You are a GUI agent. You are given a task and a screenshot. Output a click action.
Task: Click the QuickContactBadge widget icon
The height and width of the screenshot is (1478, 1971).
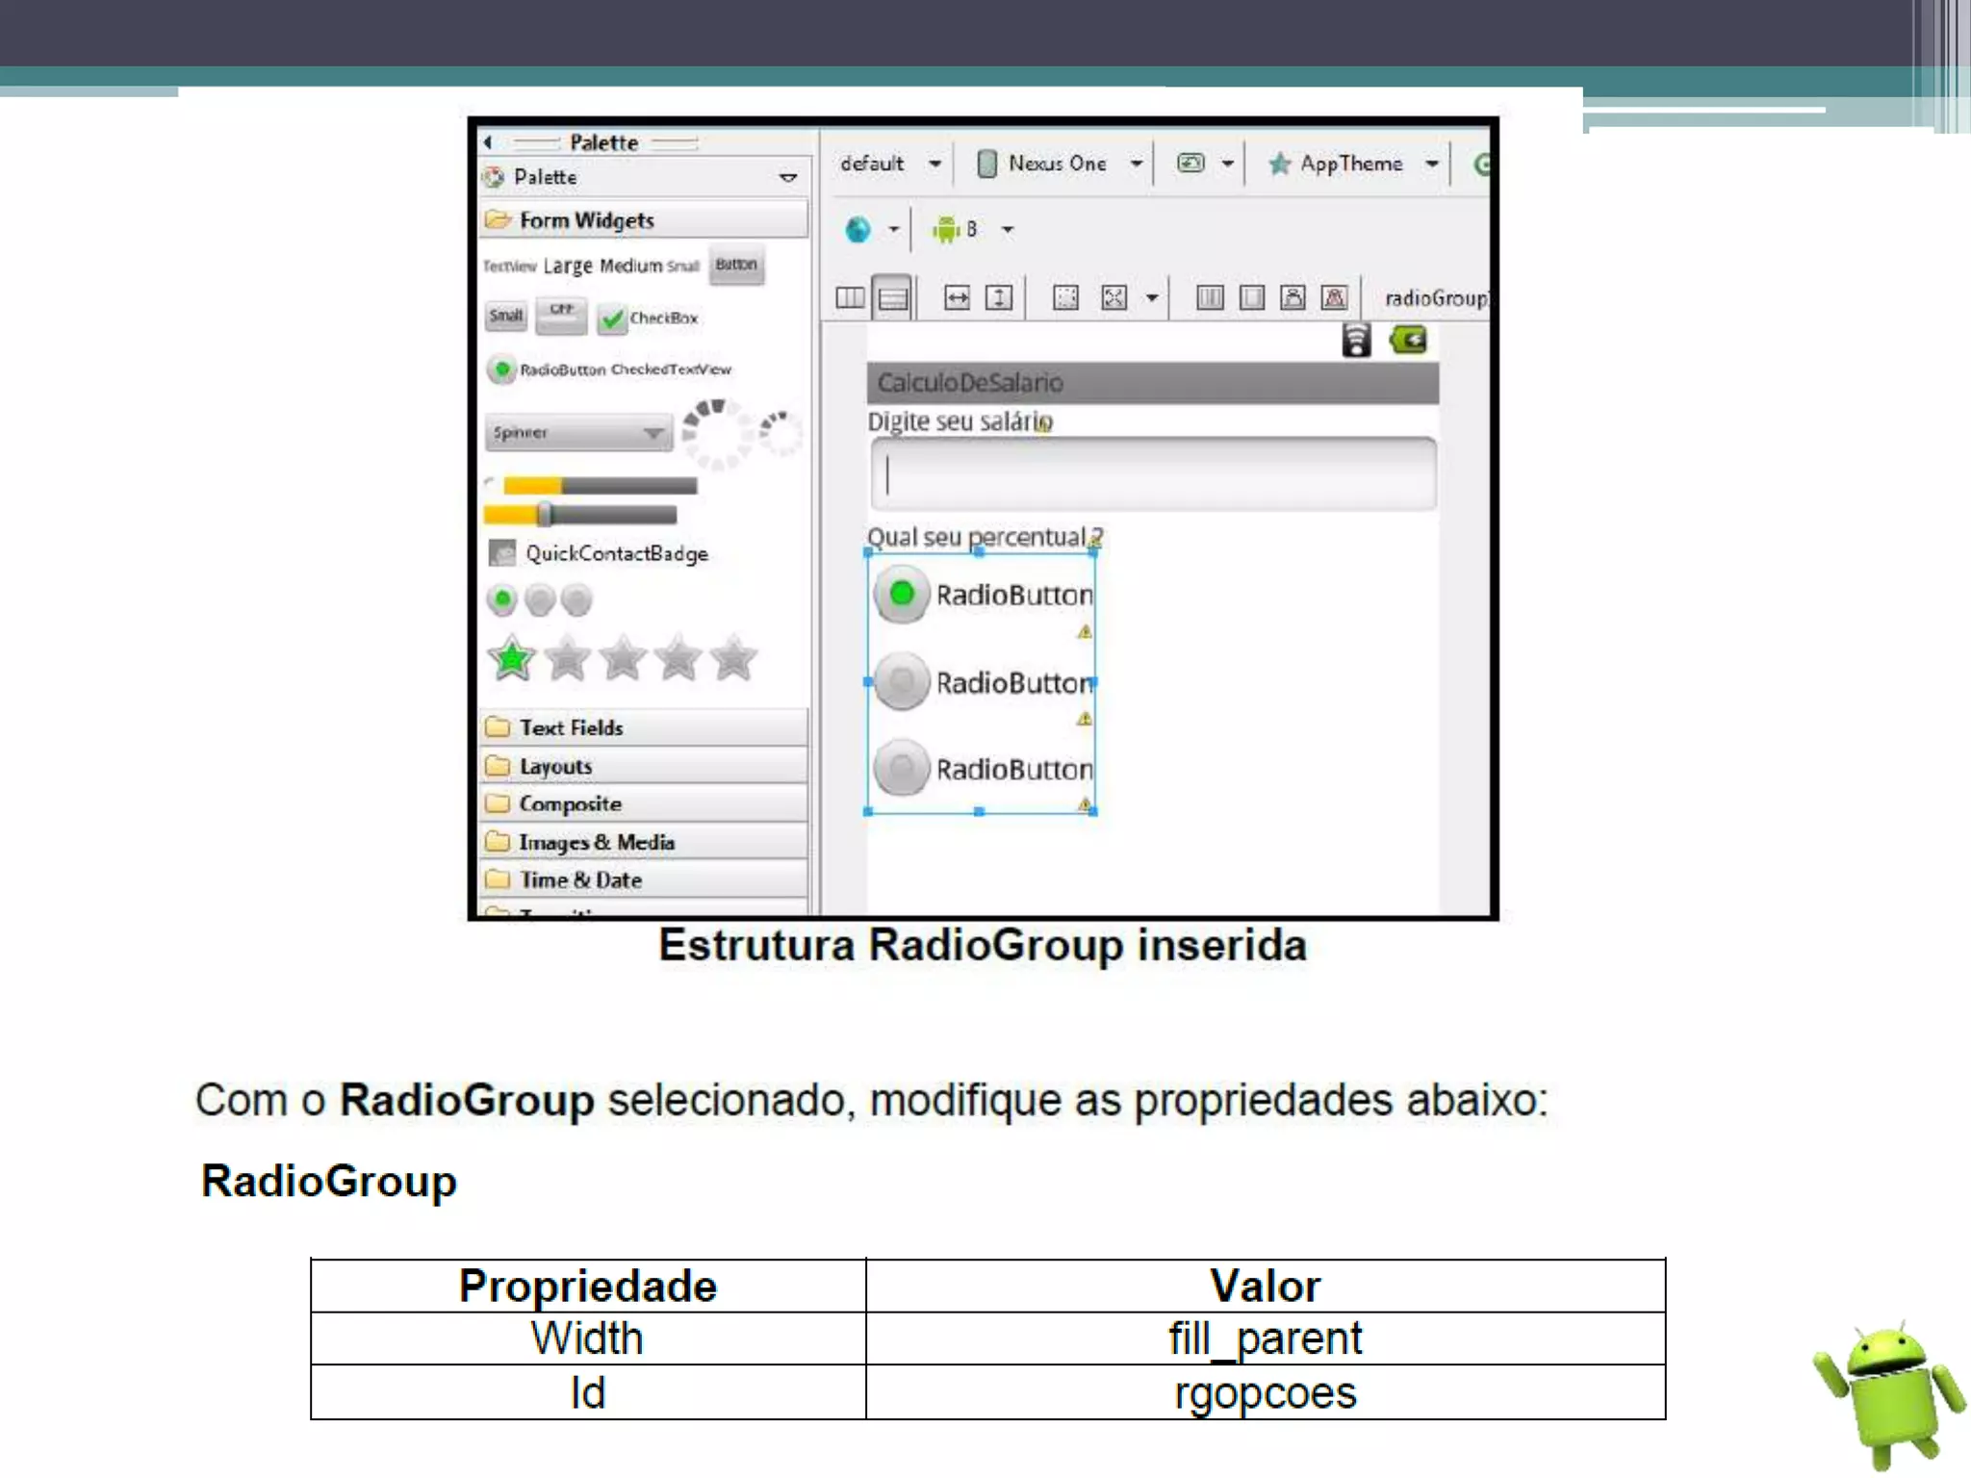502,553
